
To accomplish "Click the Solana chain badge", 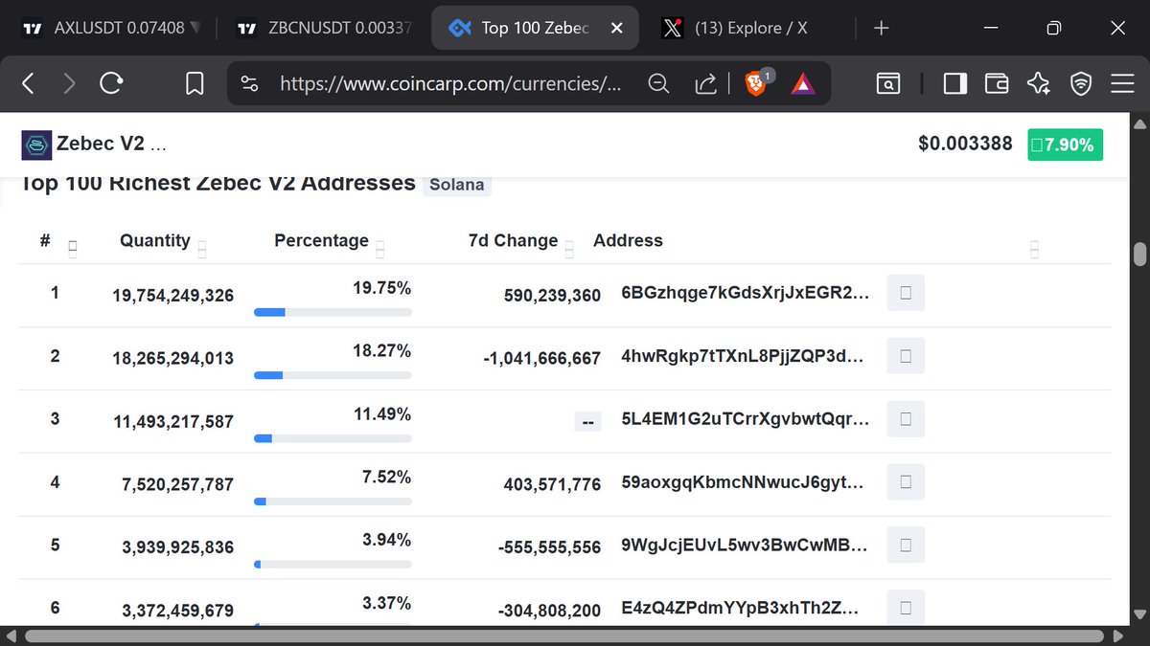I will (x=457, y=185).
